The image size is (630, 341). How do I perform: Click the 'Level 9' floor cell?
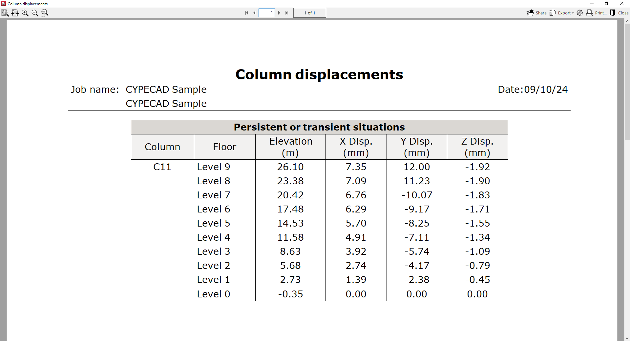214,167
